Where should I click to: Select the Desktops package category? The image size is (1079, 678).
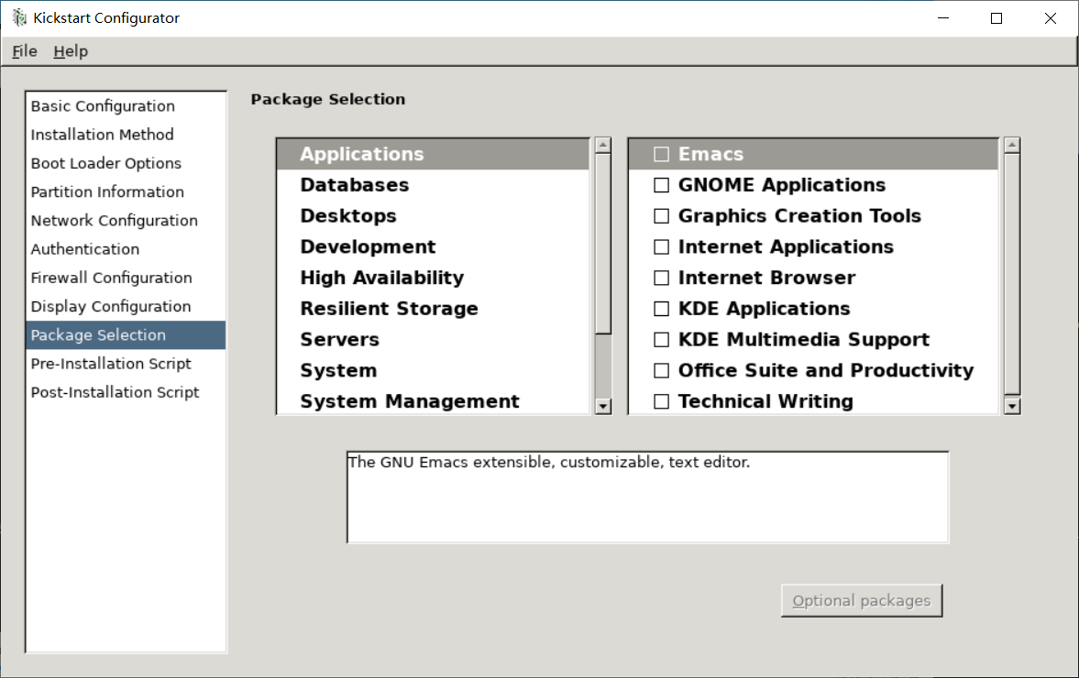point(434,216)
